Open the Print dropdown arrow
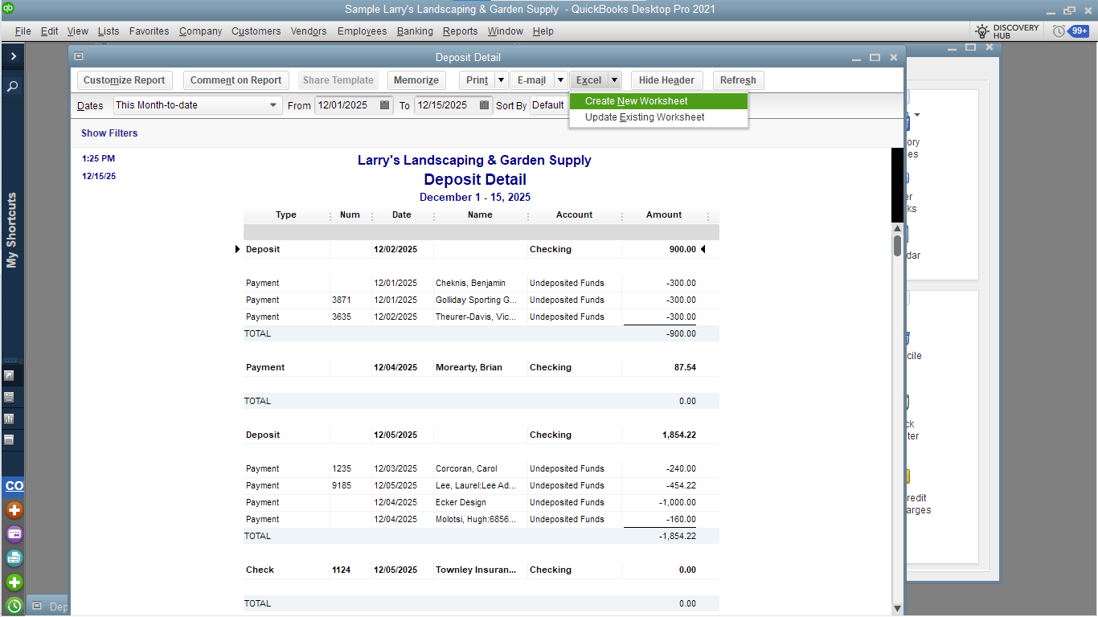This screenshot has width=1098, height=617. pos(501,80)
